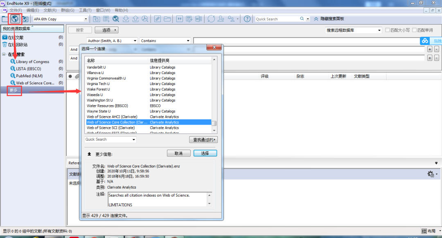Screen dimensions: 442x238
Task: Click Open Link toolbar icon
Action: (157, 19)
